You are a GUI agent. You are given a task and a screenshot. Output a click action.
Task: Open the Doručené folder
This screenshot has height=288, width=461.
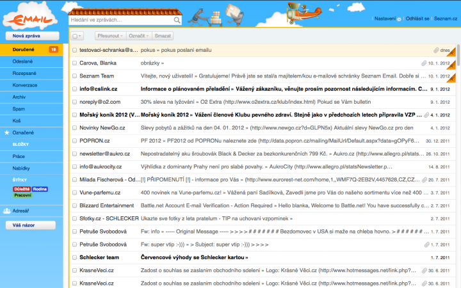pyautogui.click(x=31, y=50)
